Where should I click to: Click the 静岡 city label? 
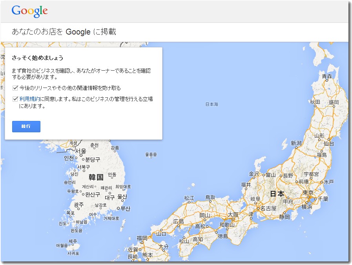pos(285,217)
